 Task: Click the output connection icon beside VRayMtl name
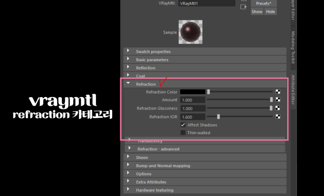243,7
